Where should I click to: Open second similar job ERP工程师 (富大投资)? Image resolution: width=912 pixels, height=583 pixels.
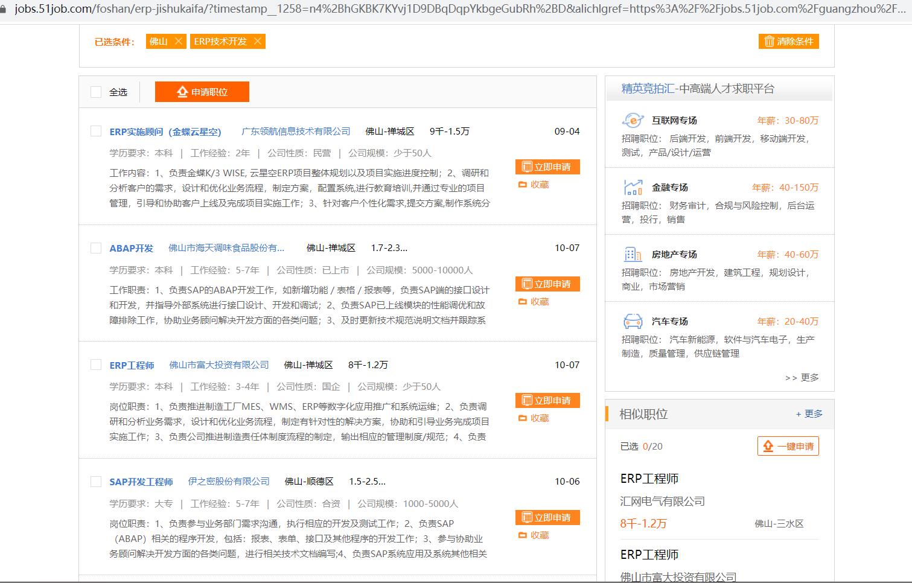coord(649,555)
